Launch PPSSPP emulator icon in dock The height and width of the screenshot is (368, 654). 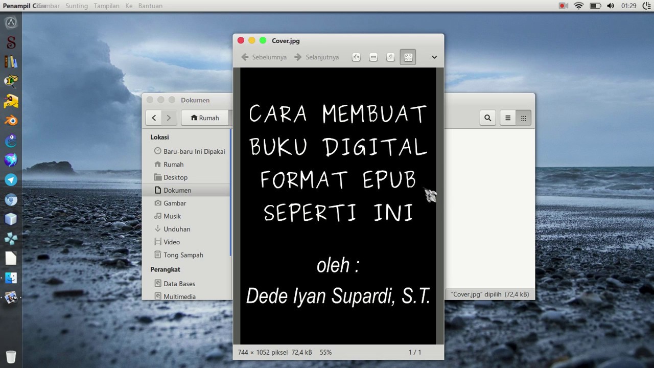pos(11,239)
